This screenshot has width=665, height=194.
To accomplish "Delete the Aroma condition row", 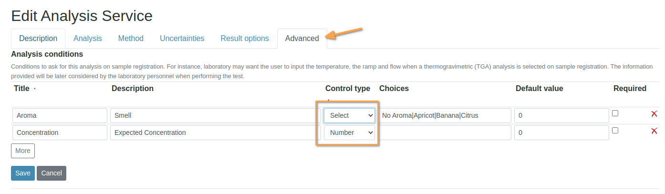I will point(654,114).
